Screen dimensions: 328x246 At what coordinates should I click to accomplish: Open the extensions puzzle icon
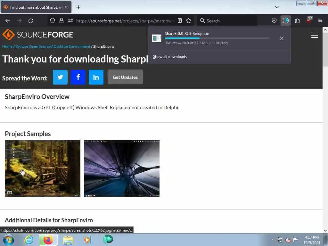pyautogui.click(x=297, y=20)
